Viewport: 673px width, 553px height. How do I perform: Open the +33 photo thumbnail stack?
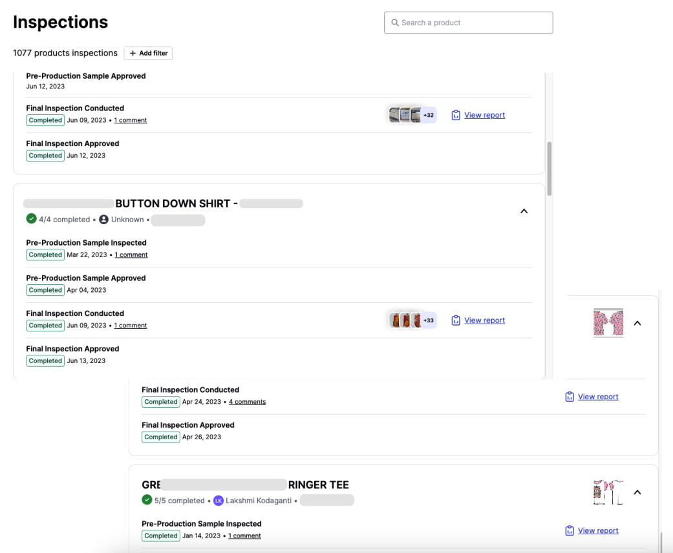[x=412, y=320]
